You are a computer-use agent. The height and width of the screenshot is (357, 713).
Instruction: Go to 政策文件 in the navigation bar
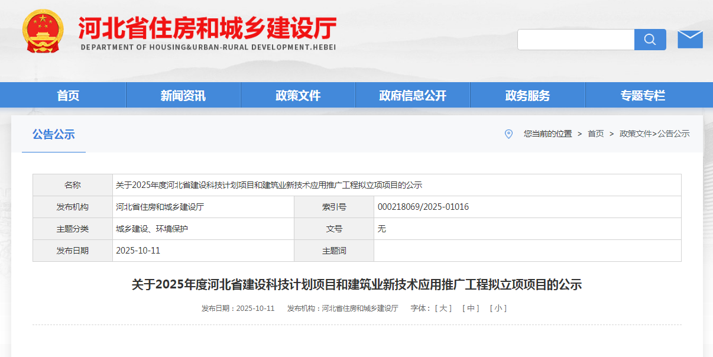click(298, 95)
